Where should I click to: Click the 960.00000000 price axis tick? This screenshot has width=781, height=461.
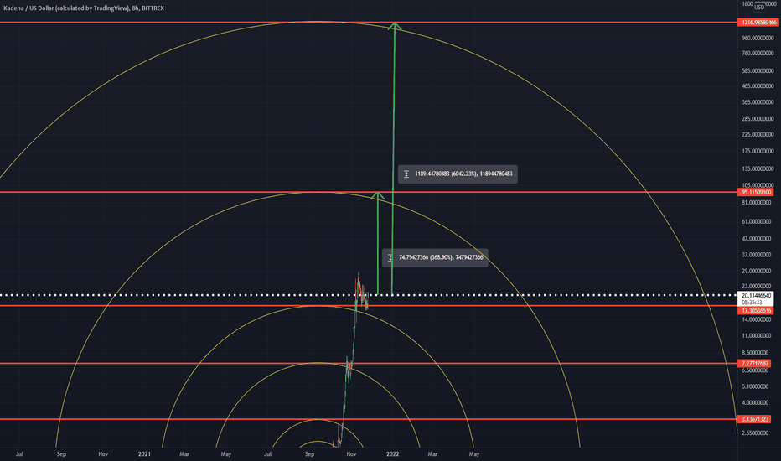pos(758,38)
